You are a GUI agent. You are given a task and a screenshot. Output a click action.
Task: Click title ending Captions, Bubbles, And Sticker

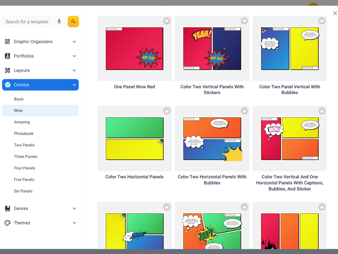coord(290,183)
